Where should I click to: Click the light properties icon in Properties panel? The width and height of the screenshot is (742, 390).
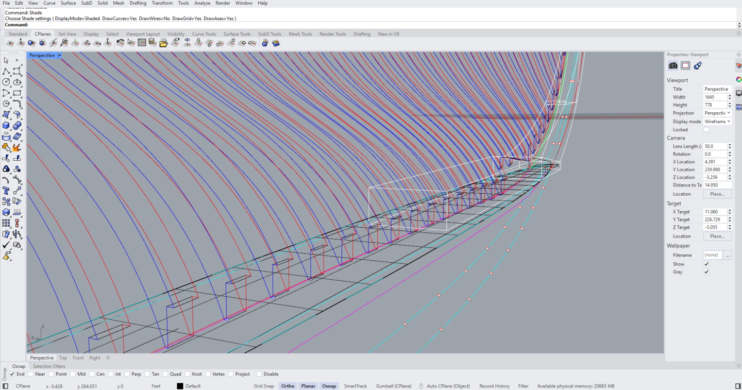[698, 65]
